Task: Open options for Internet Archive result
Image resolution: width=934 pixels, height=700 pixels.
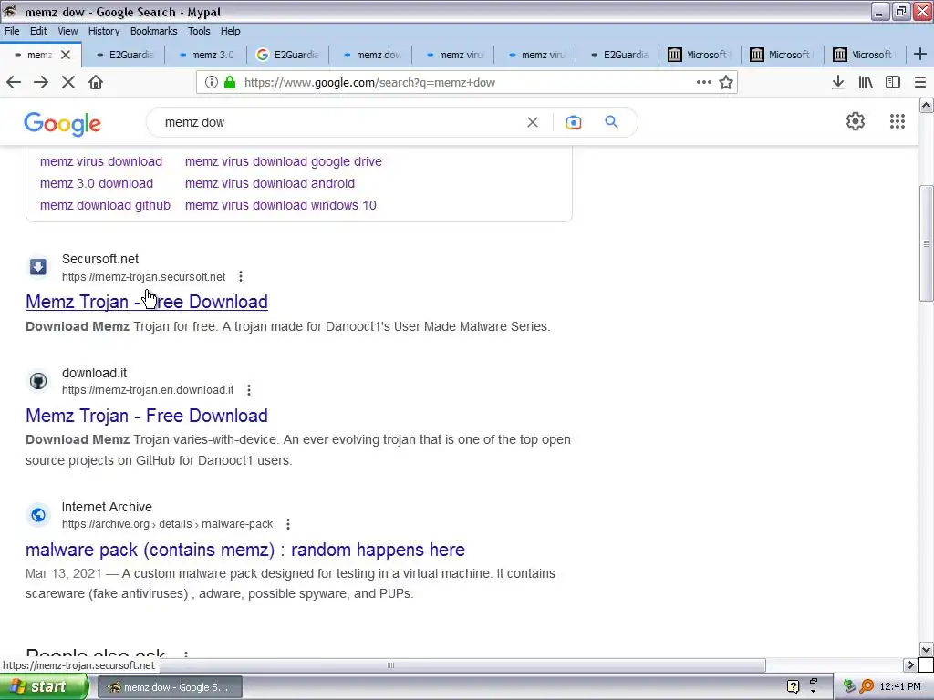Action: click(x=288, y=524)
